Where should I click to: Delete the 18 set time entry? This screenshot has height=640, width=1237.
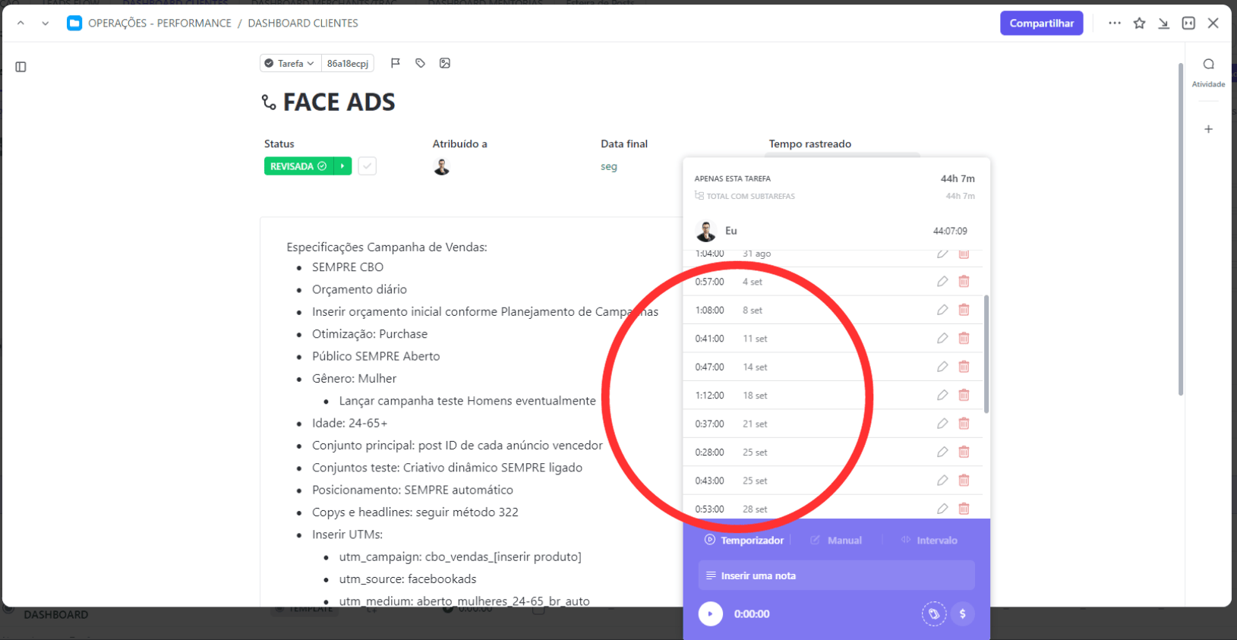click(964, 396)
